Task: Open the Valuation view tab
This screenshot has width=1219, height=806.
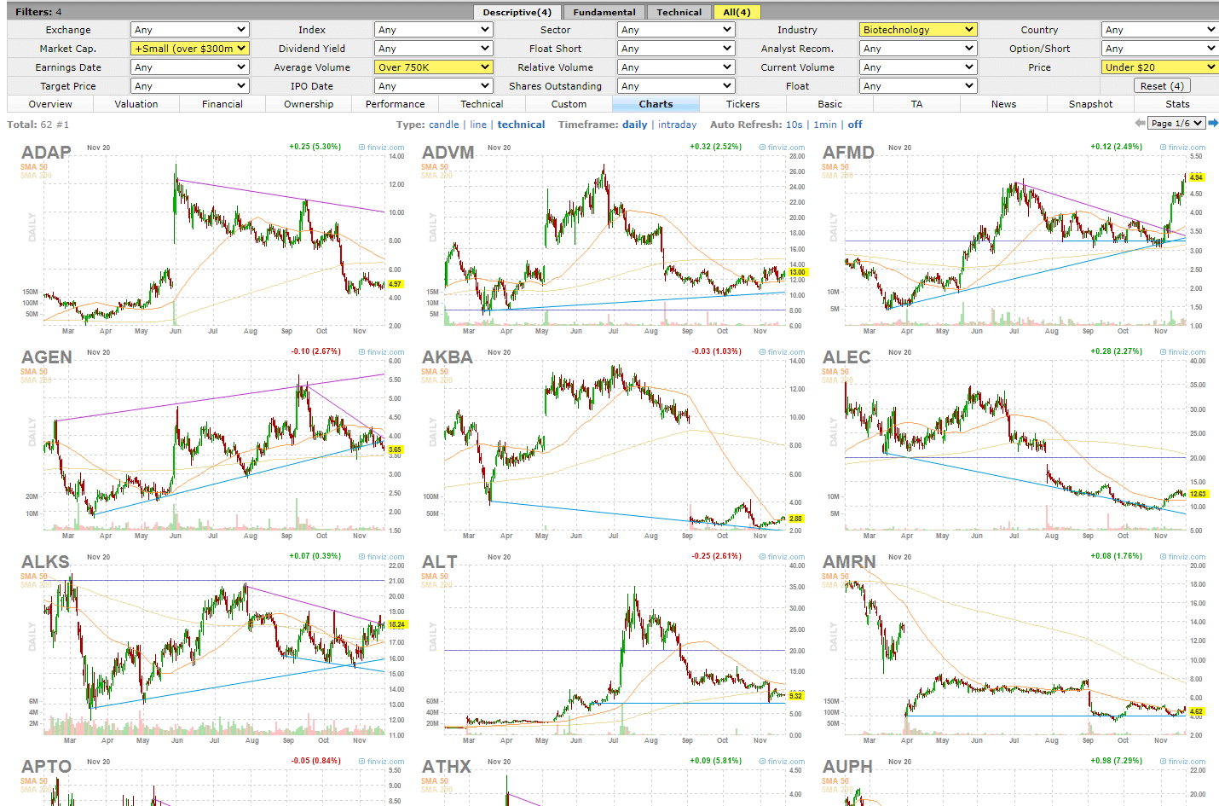Action: [x=136, y=104]
